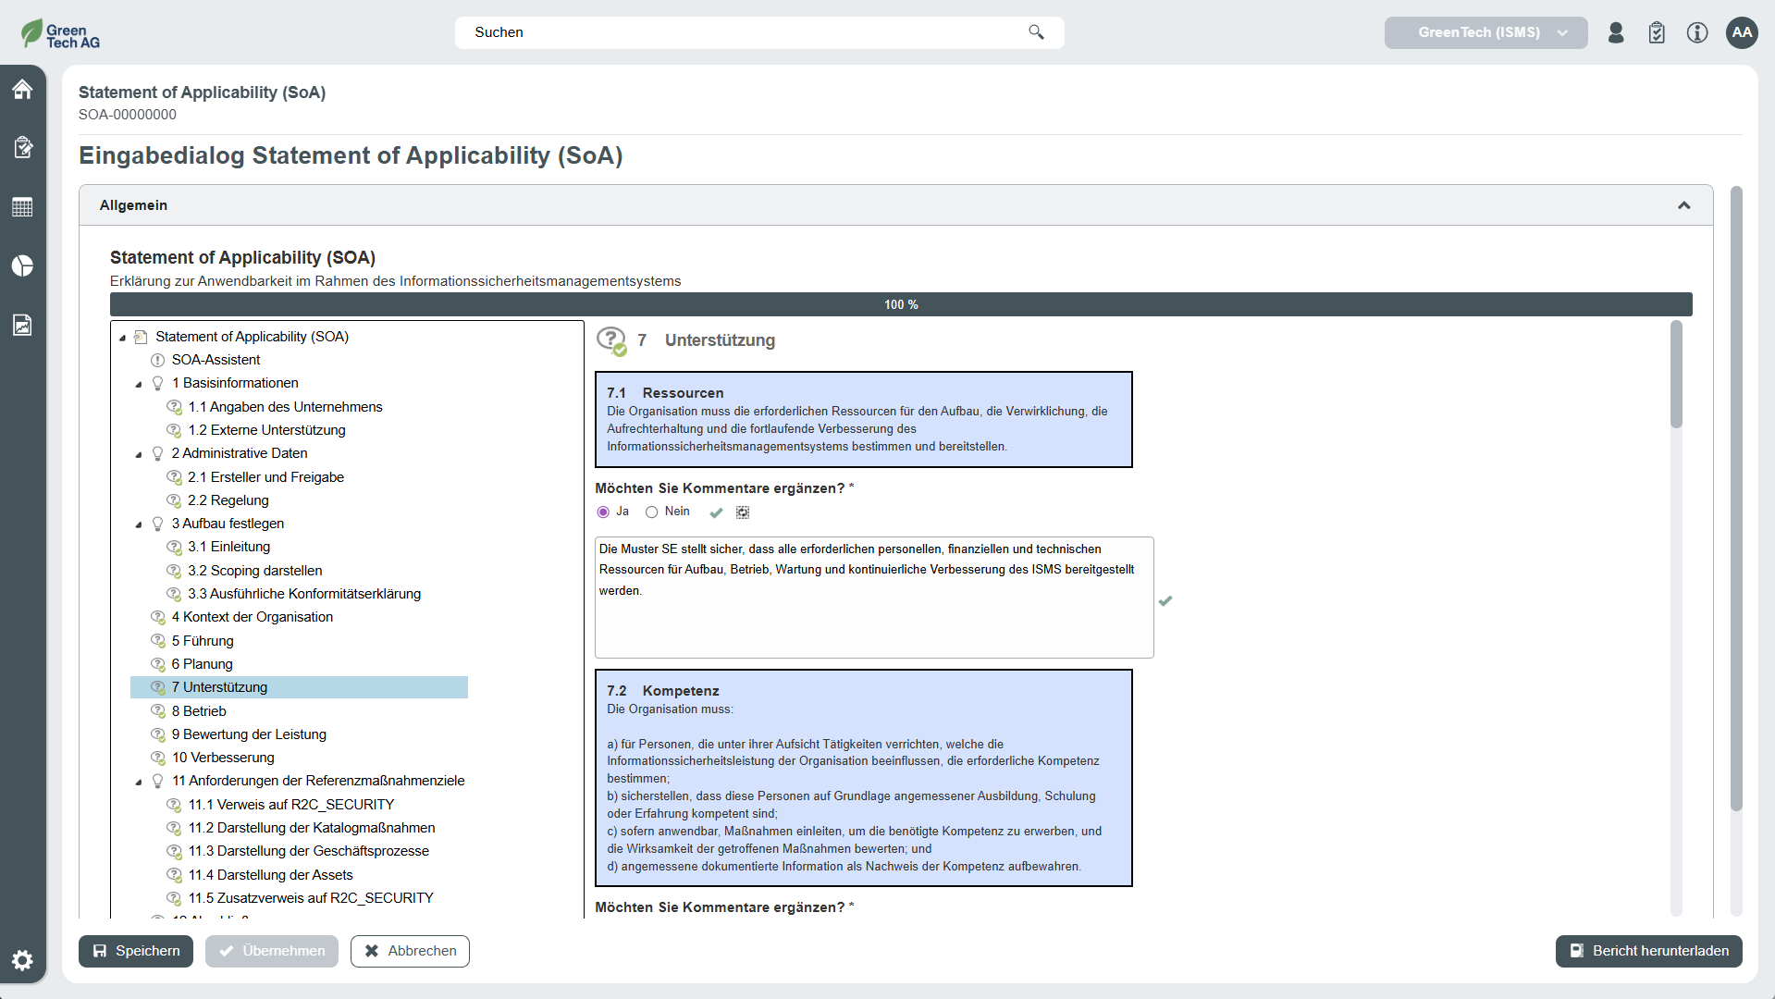This screenshot has width=1775, height=999.
Task: Open the settings gear icon
Action: point(22,960)
